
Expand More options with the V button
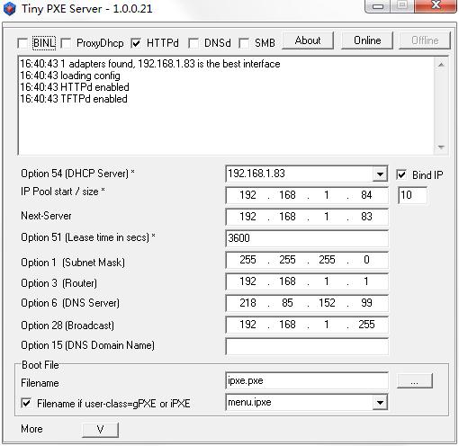click(x=100, y=430)
